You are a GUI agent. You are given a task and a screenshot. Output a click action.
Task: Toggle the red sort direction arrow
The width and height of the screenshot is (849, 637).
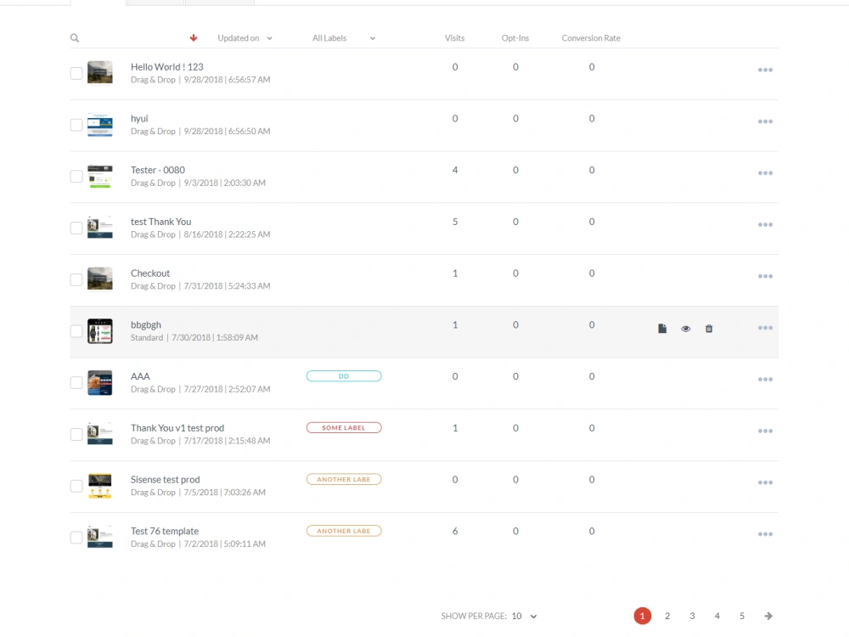[194, 38]
